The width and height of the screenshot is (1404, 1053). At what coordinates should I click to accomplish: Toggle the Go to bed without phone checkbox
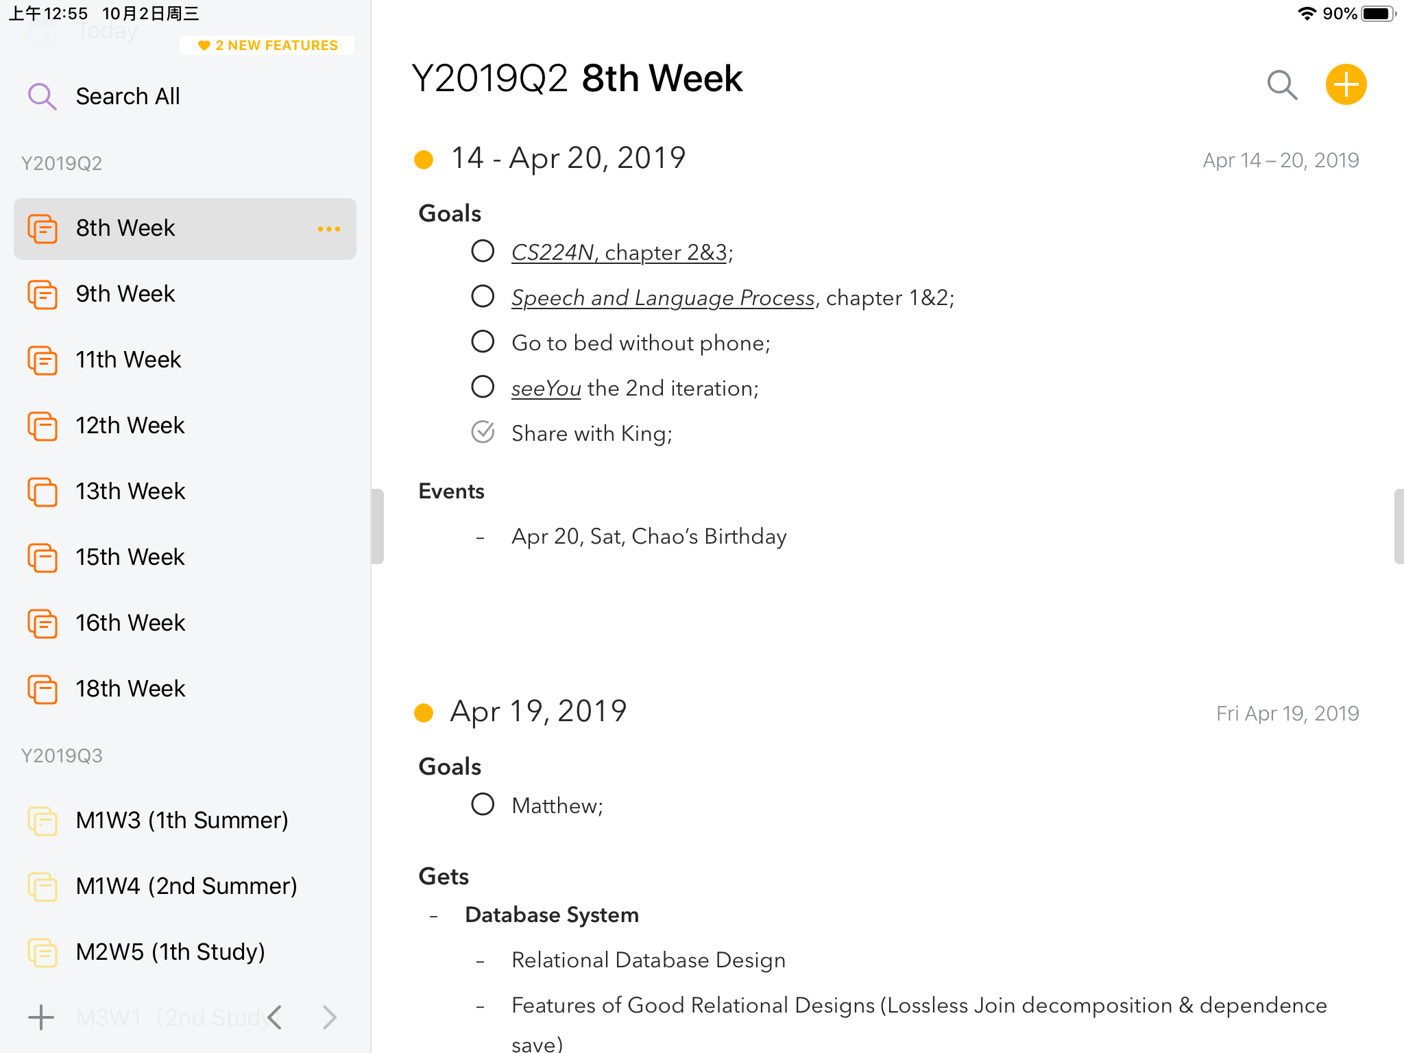[x=483, y=342]
